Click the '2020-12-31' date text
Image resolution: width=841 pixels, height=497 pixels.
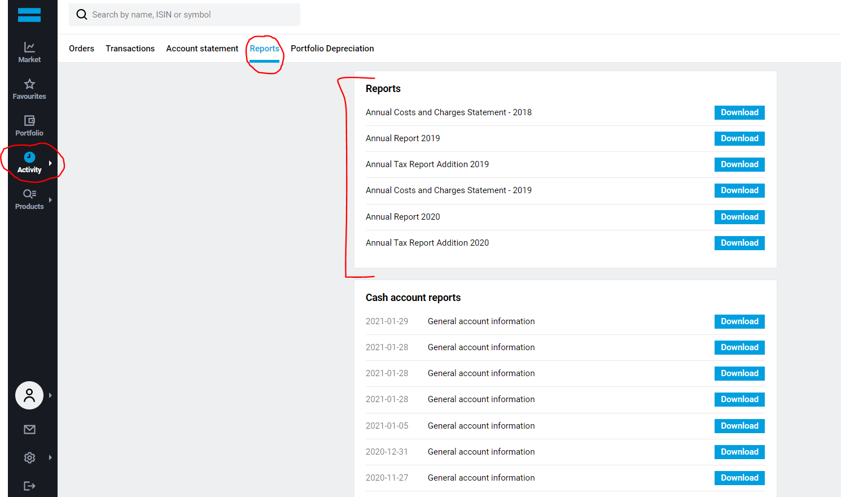[x=387, y=452]
